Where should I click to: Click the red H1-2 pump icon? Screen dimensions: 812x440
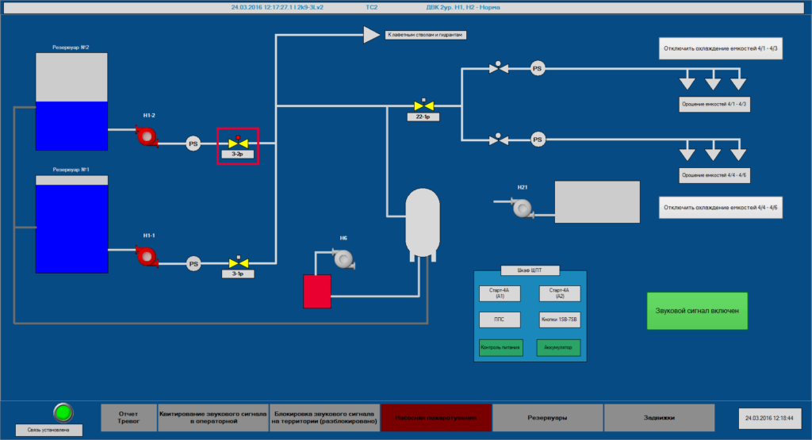(x=146, y=137)
